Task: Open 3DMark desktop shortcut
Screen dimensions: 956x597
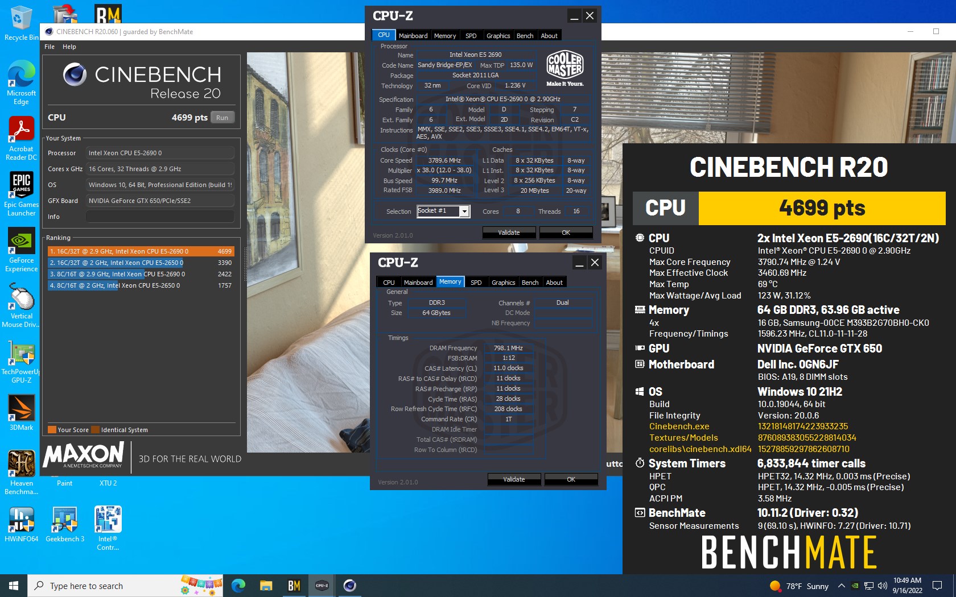Action: tap(21, 413)
